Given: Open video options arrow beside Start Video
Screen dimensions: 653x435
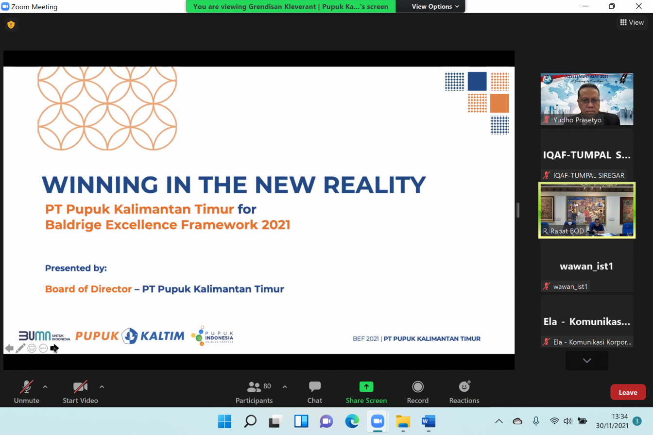Looking at the screenshot, I should coord(102,387).
